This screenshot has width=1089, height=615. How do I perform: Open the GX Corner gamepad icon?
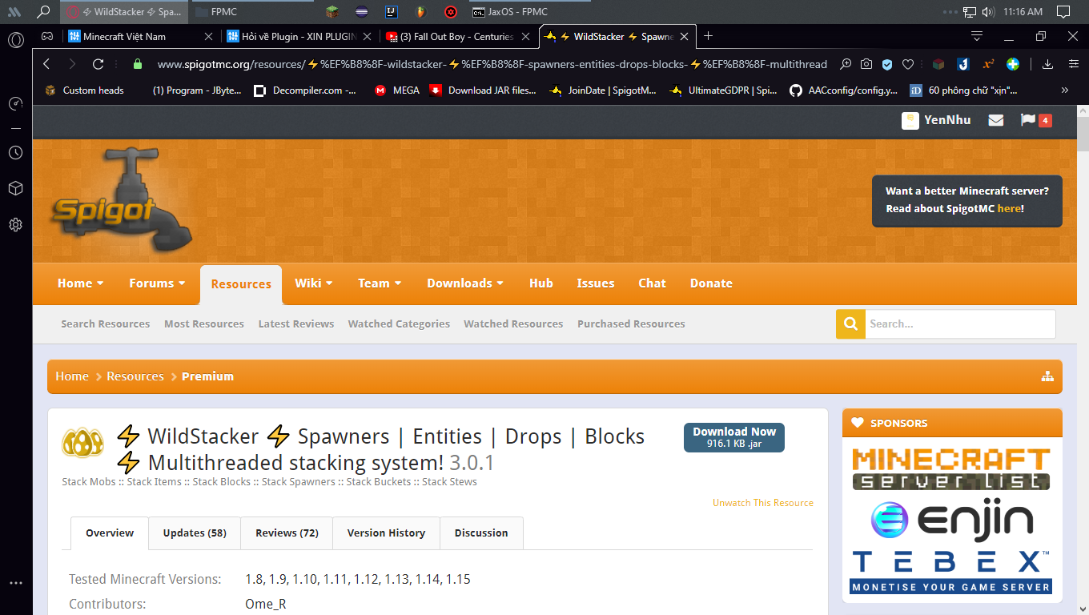[47, 36]
